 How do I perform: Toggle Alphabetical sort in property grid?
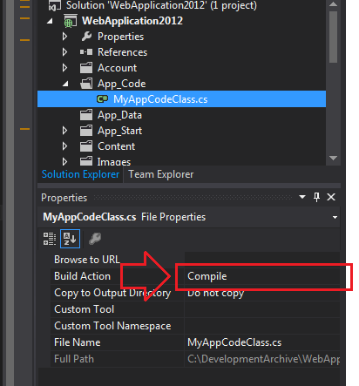point(70,239)
